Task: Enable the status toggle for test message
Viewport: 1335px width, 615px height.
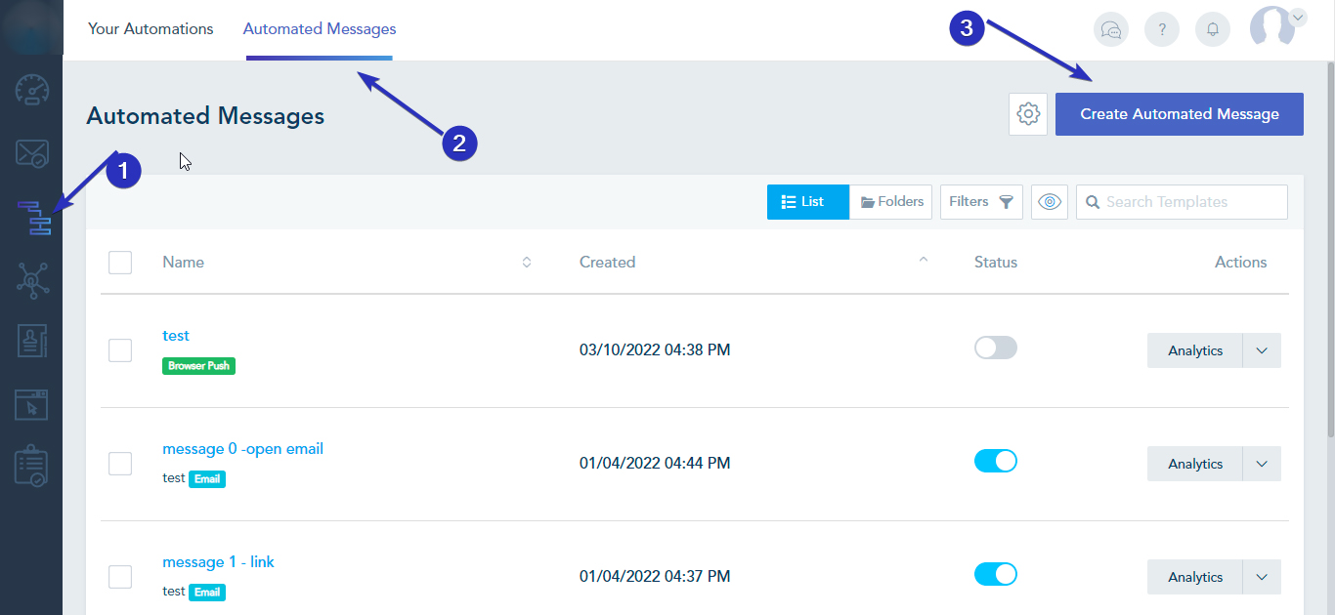Action: click(x=995, y=348)
